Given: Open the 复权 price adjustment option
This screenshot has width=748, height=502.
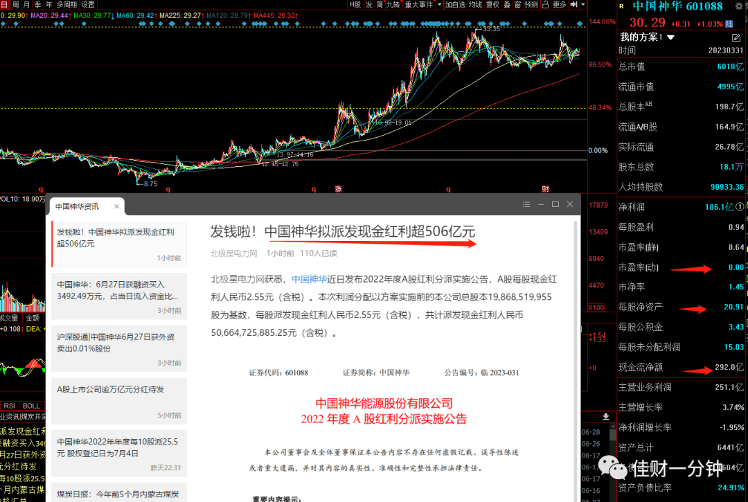Looking at the screenshot, I should [x=492, y=4].
